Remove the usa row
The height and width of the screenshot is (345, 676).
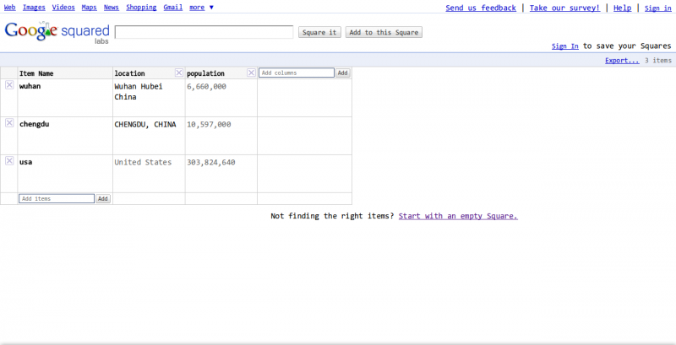point(9,161)
